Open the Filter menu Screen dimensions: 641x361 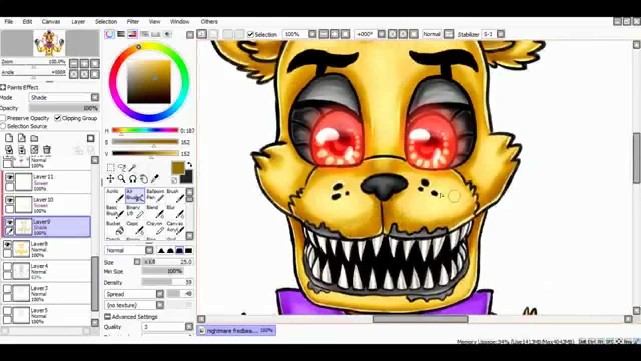(x=133, y=22)
